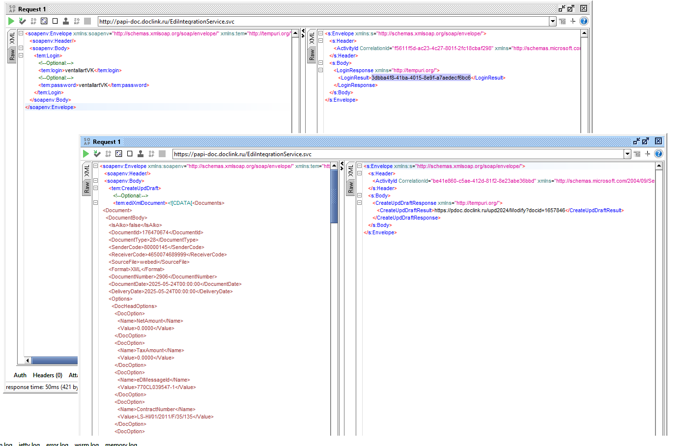Image resolution: width=685 pixels, height=446 pixels.
Task: Toggle splitter arrows between back request and response
Action: click(x=302, y=33)
